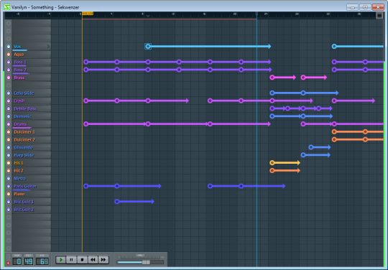Expand the Vox track with its triangle arrow
The width and height of the screenshot is (388, 270).
[49, 46]
